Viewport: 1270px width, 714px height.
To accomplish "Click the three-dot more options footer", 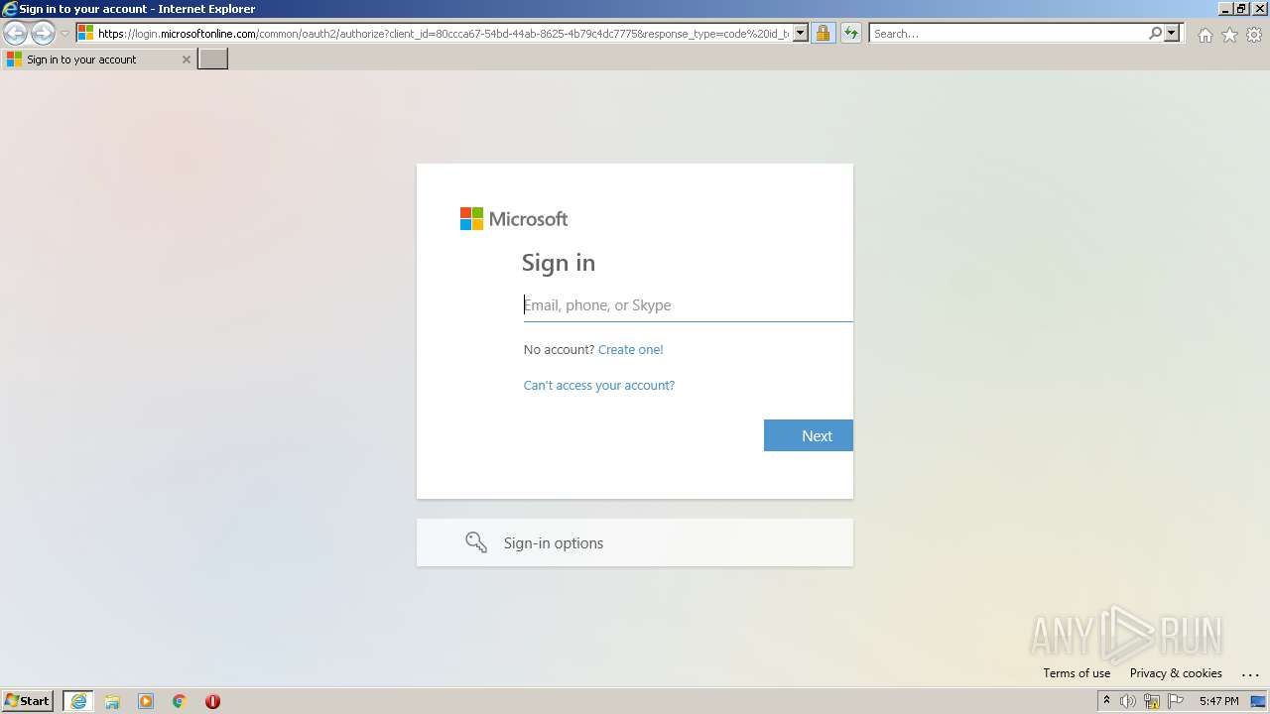I will (1250, 674).
